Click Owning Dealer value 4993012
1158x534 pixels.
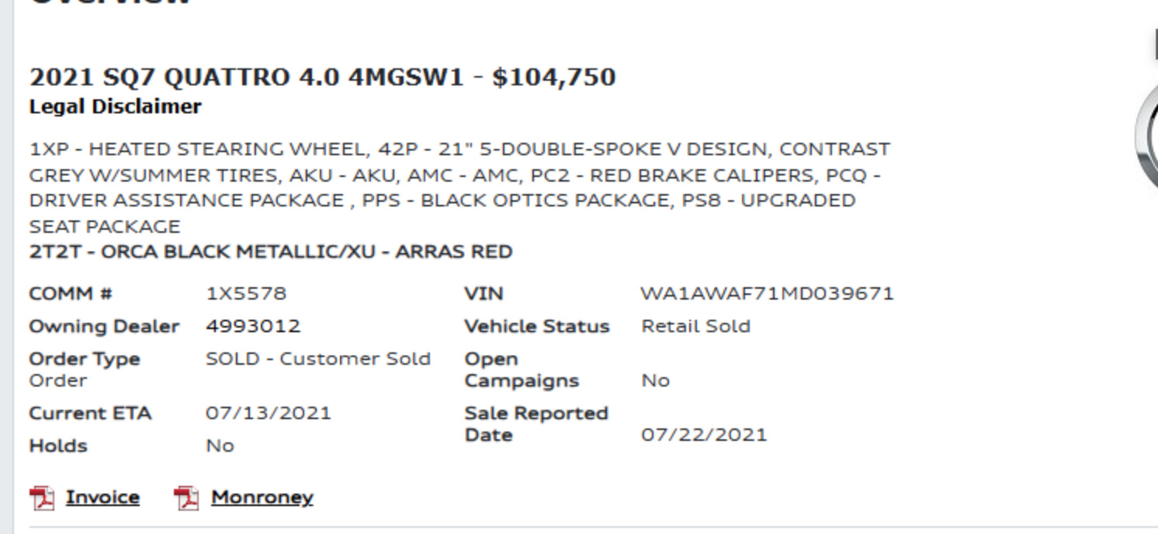tap(253, 327)
